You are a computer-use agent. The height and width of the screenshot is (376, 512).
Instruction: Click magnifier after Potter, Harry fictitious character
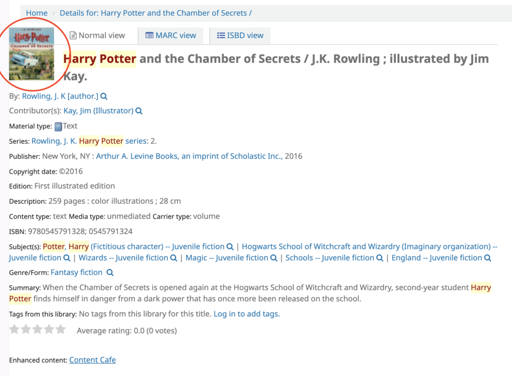[230, 247]
